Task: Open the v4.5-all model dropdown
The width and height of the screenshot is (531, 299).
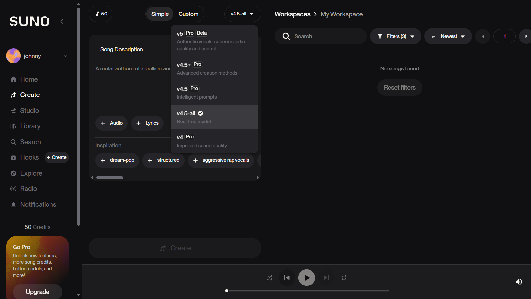Action: 242,14
